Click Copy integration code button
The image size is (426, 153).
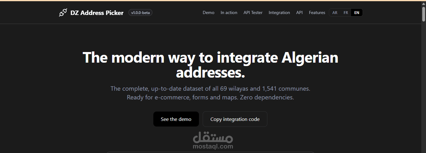[x=235, y=119]
